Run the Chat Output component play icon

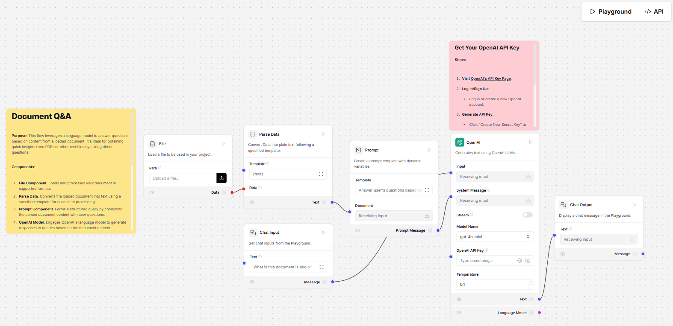634,205
